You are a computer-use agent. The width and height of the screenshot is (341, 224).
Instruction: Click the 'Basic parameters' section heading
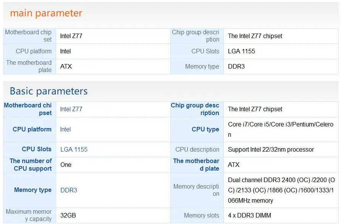coord(48,91)
